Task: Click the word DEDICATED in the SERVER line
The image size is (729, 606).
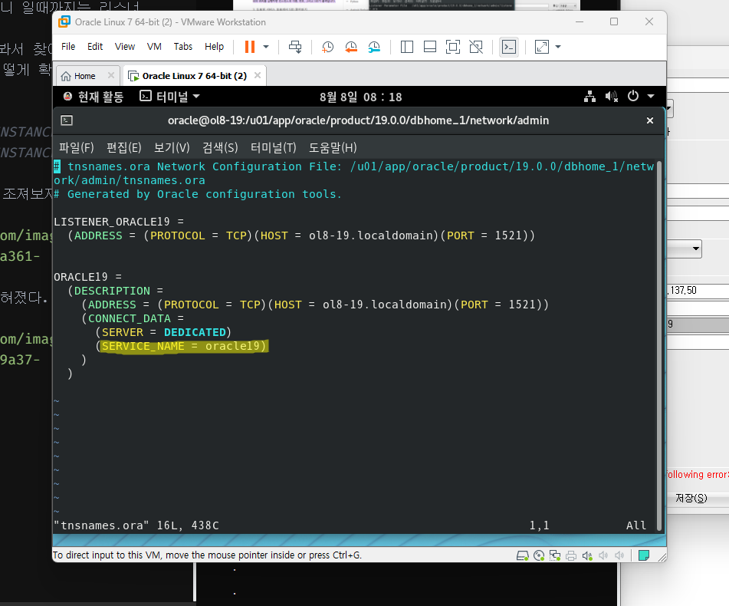Action: pyautogui.click(x=195, y=332)
